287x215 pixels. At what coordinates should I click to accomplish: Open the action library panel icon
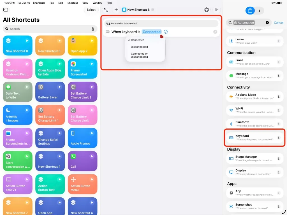click(x=250, y=11)
